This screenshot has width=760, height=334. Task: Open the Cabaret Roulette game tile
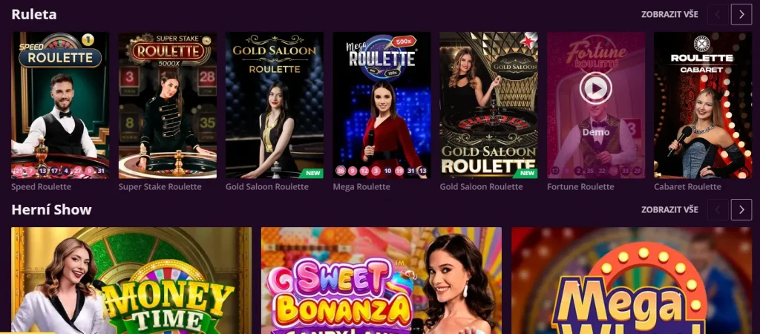pyautogui.click(x=702, y=105)
